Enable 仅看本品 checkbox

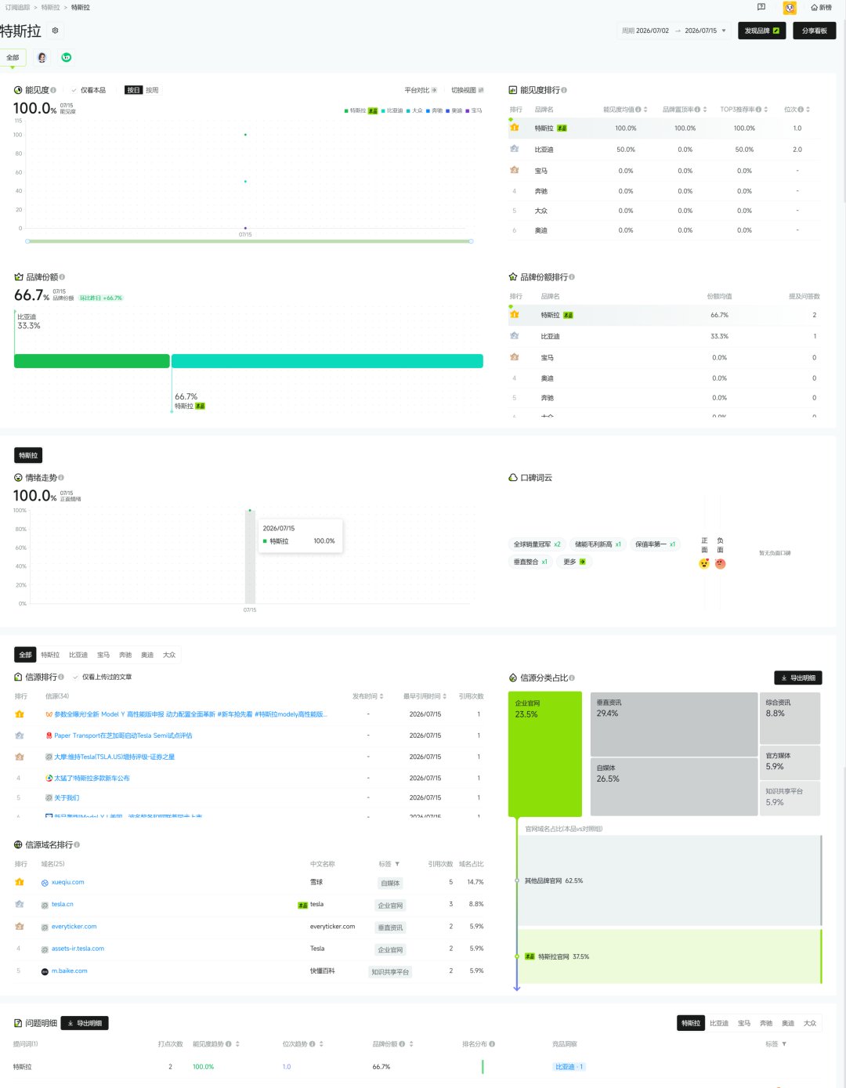[88, 90]
